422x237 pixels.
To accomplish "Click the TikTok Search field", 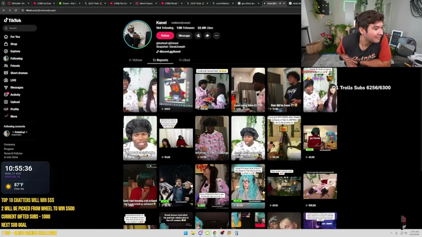I will (x=20, y=28).
